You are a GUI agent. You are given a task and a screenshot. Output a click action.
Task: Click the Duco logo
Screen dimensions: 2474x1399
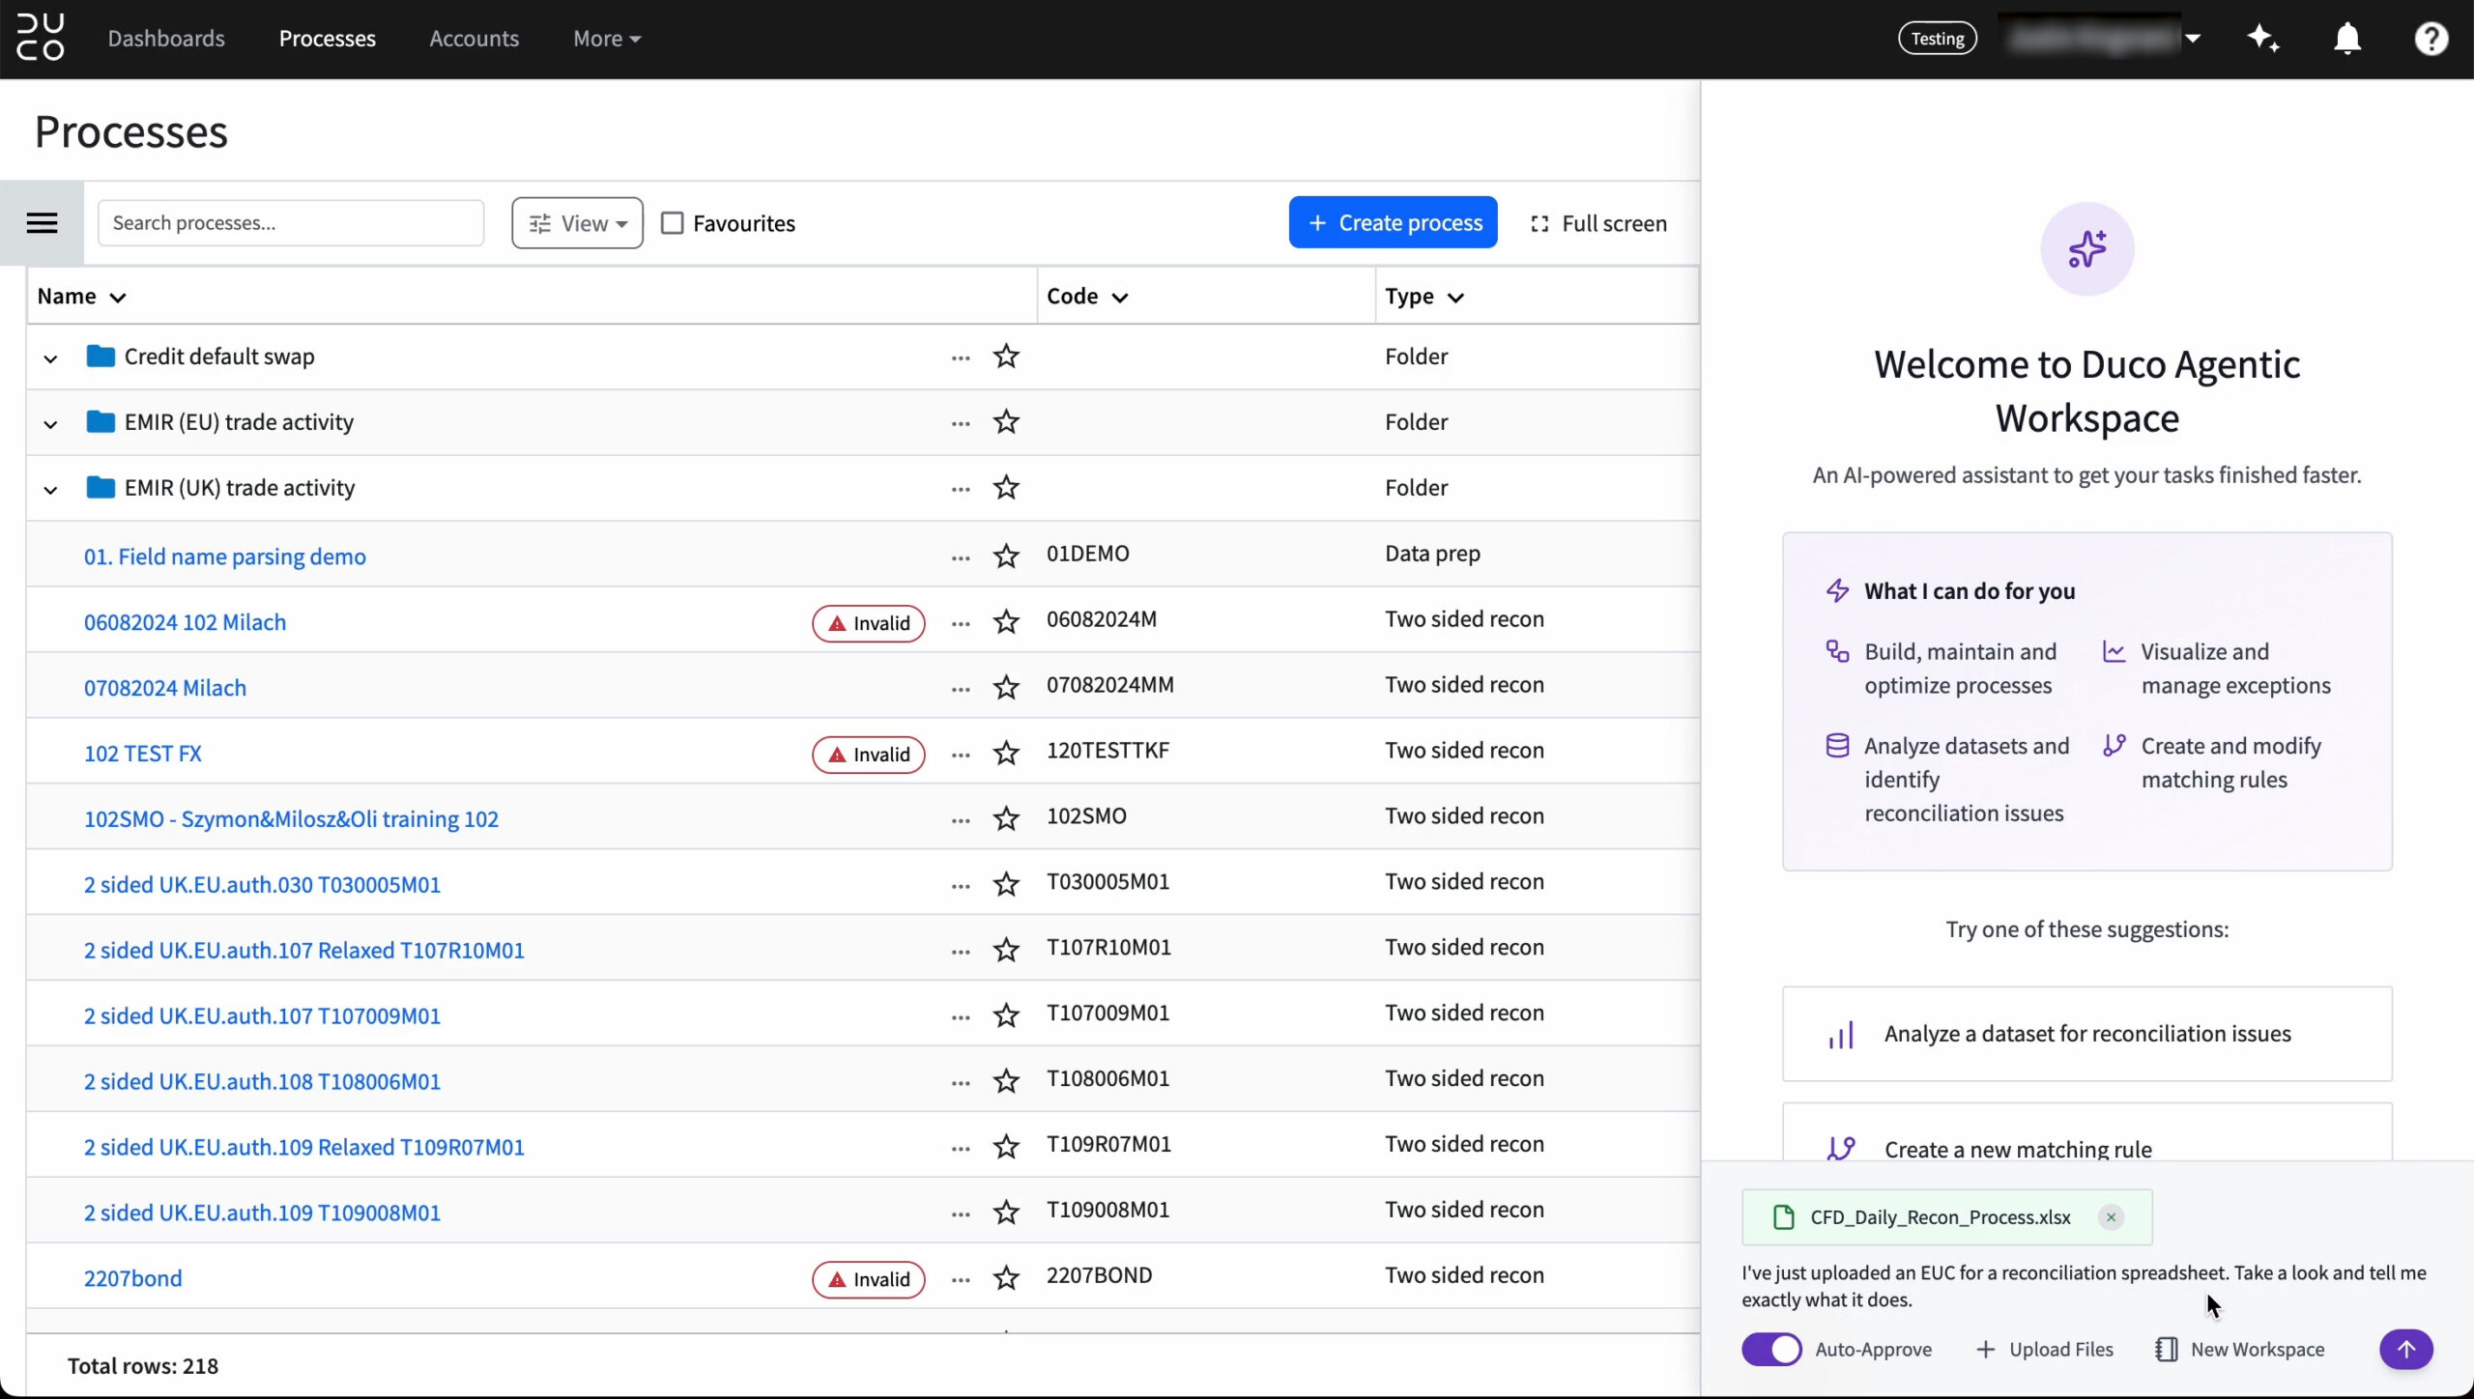(x=41, y=38)
